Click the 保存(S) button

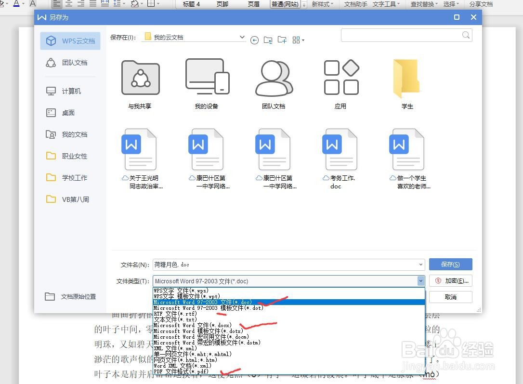(450, 264)
